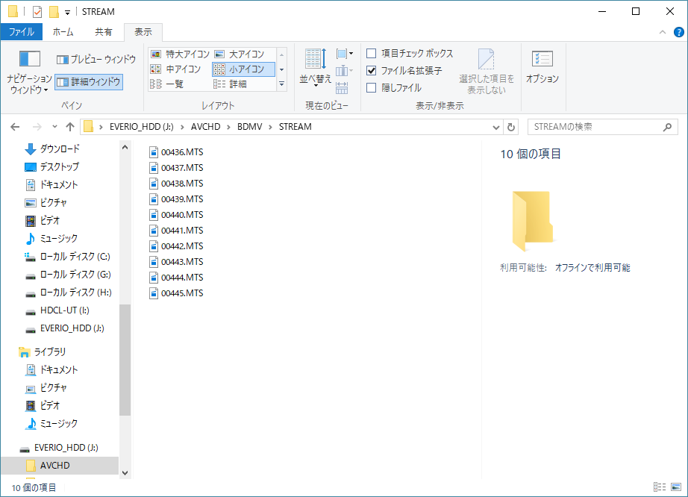Open the Navigation window pane menu
This screenshot has height=497, width=688.
click(x=29, y=72)
